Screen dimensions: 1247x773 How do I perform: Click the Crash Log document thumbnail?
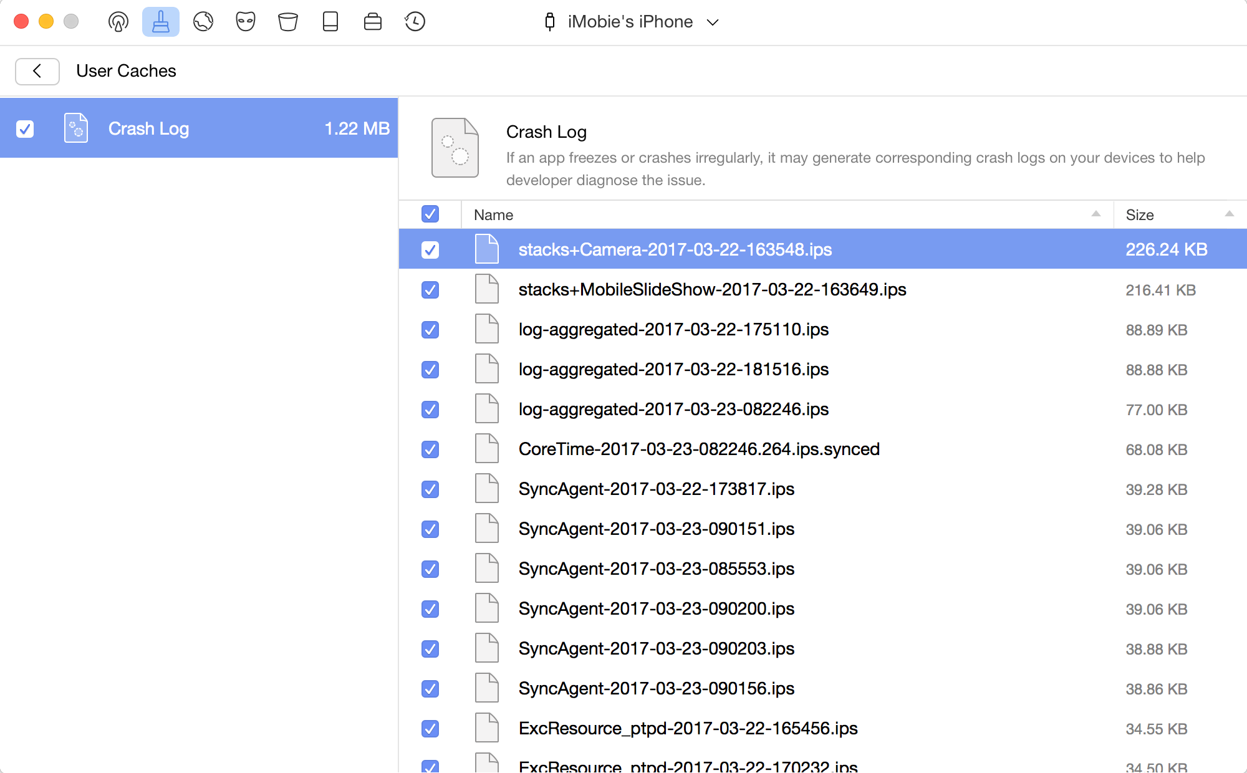click(x=455, y=147)
